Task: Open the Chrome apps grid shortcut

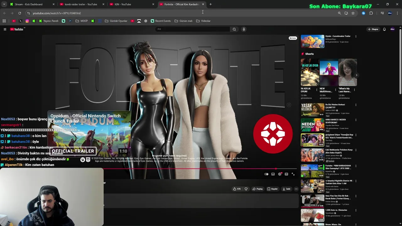Action: click(x=4, y=21)
